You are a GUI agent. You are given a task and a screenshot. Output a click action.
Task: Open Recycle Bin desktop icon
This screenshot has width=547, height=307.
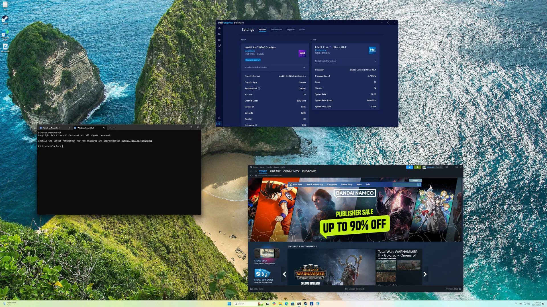point(5,47)
